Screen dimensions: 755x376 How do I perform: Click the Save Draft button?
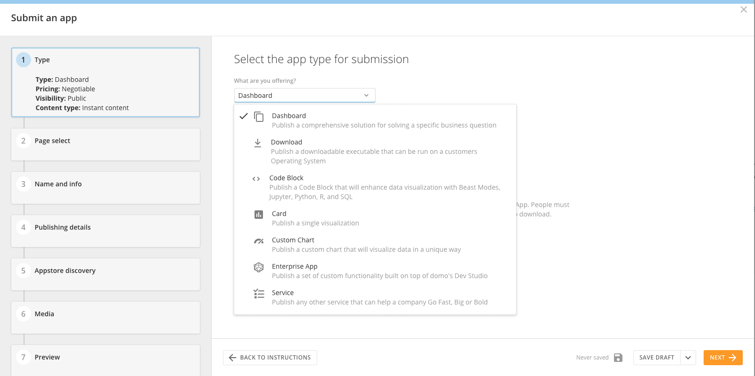[x=657, y=358]
